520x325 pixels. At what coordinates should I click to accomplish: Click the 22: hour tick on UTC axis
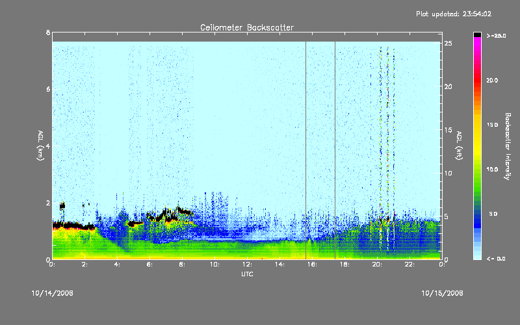pyautogui.click(x=409, y=265)
